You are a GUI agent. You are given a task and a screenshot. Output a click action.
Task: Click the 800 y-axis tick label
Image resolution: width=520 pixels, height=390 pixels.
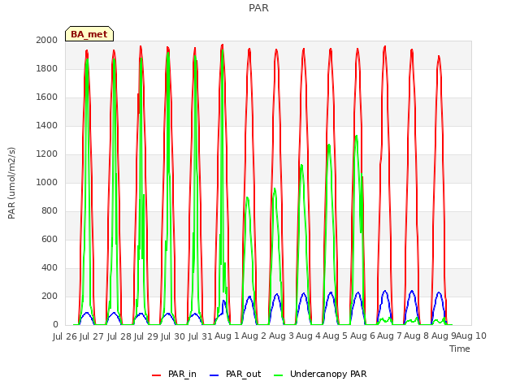[50, 211]
